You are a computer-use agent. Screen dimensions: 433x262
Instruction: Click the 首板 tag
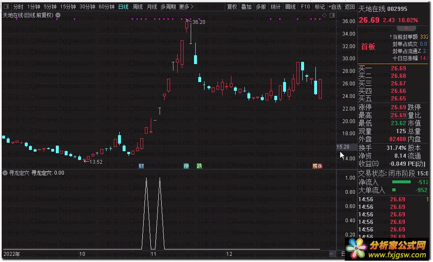tap(368, 46)
